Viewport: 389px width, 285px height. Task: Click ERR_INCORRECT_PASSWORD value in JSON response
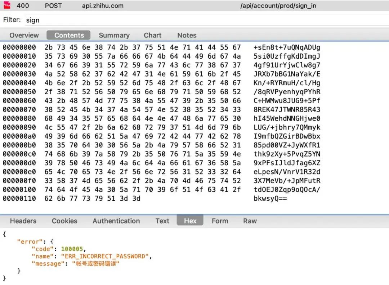[x=105, y=256]
